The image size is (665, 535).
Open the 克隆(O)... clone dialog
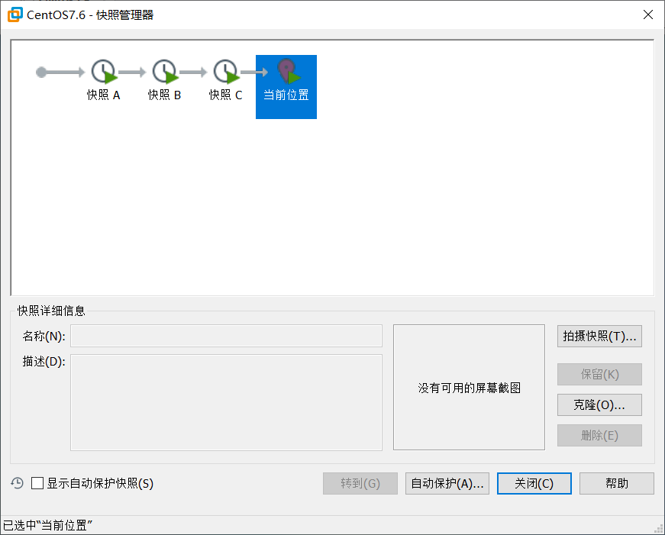tap(599, 404)
